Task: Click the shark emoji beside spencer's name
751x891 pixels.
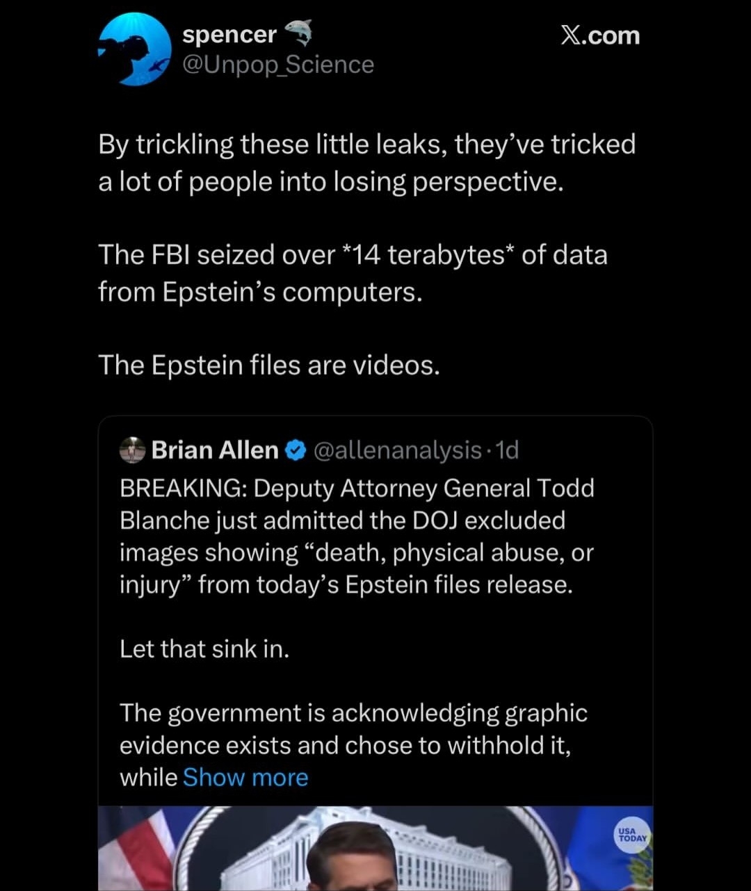Action: tap(298, 32)
